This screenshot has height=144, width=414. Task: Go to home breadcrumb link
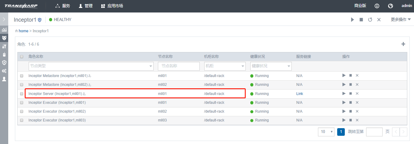[23, 31]
